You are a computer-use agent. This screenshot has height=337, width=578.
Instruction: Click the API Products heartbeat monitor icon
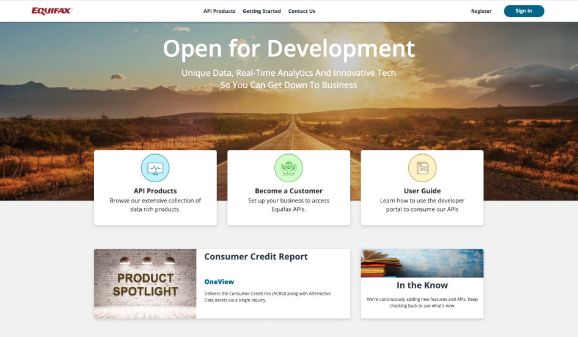tap(155, 168)
